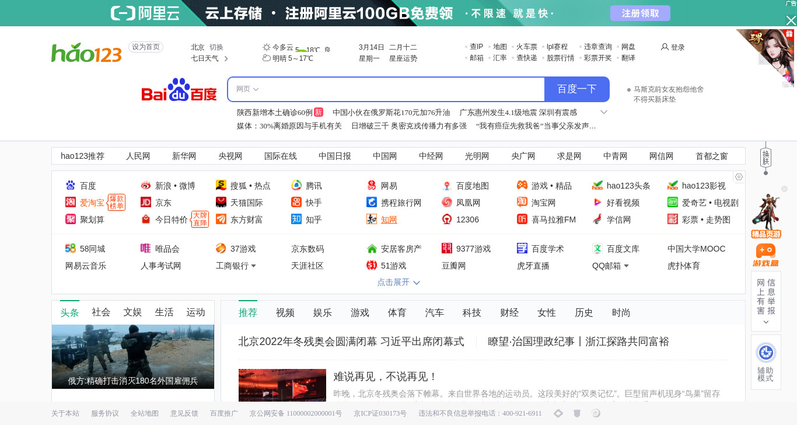Expand more sites with 点击展开
The image size is (797, 425).
398,282
